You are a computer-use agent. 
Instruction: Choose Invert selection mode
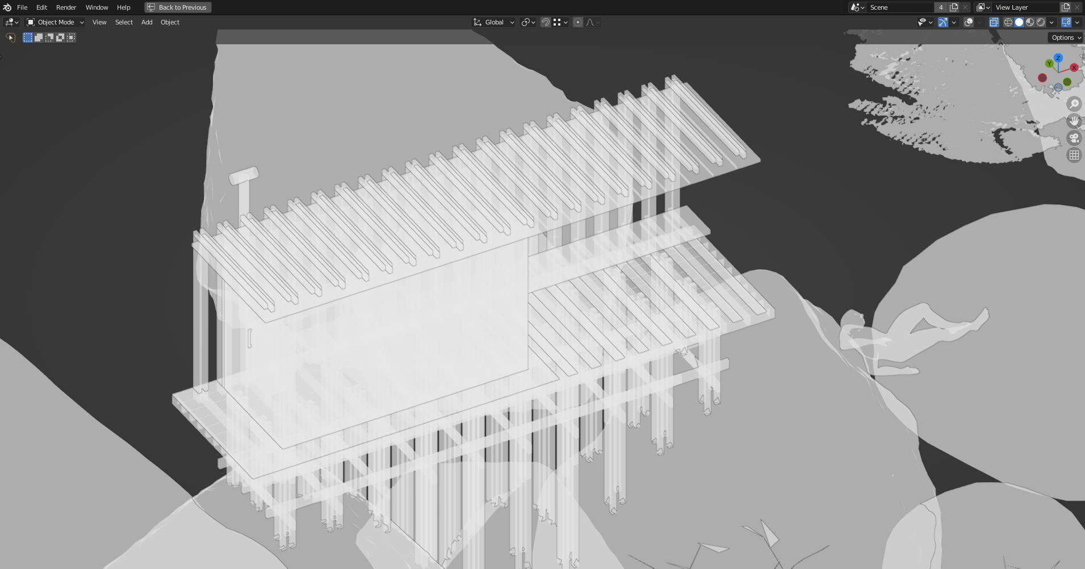pos(60,37)
